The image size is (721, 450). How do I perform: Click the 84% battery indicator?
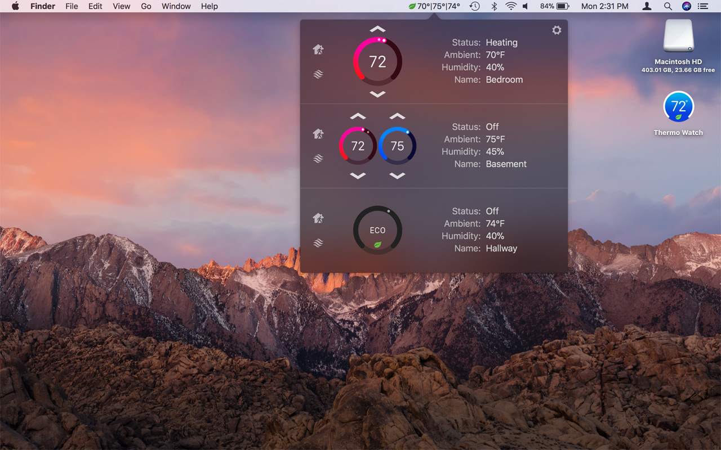[x=554, y=6]
